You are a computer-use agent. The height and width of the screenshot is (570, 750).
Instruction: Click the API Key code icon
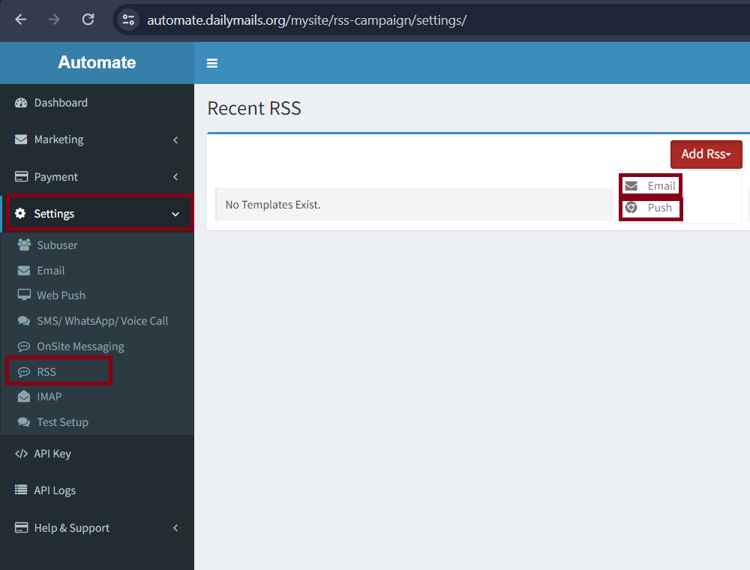(21, 454)
